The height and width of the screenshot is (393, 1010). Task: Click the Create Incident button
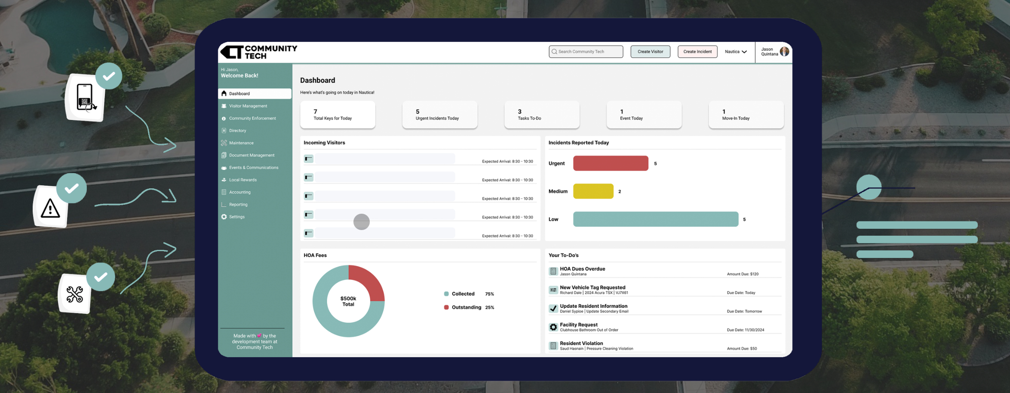(x=697, y=52)
